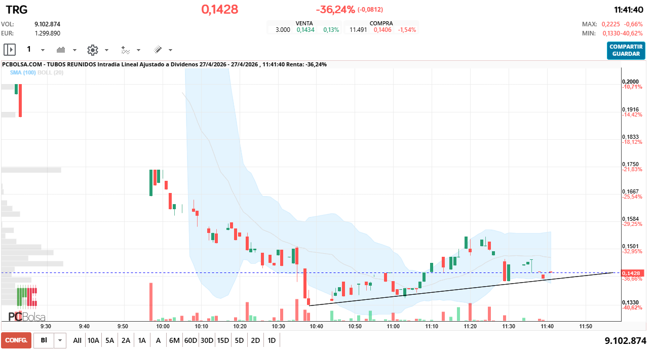Image resolution: width=653 pixels, height=351 pixels.
Task: Click the sidebar panel toggle icon
Action: (10, 50)
